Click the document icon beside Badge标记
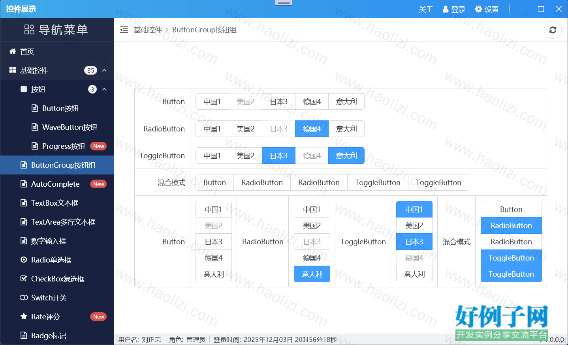 pyautogui.click(x=24, y=336)
